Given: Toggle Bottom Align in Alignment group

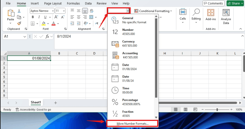Looking at the screenshot, I should click(85, 11).
